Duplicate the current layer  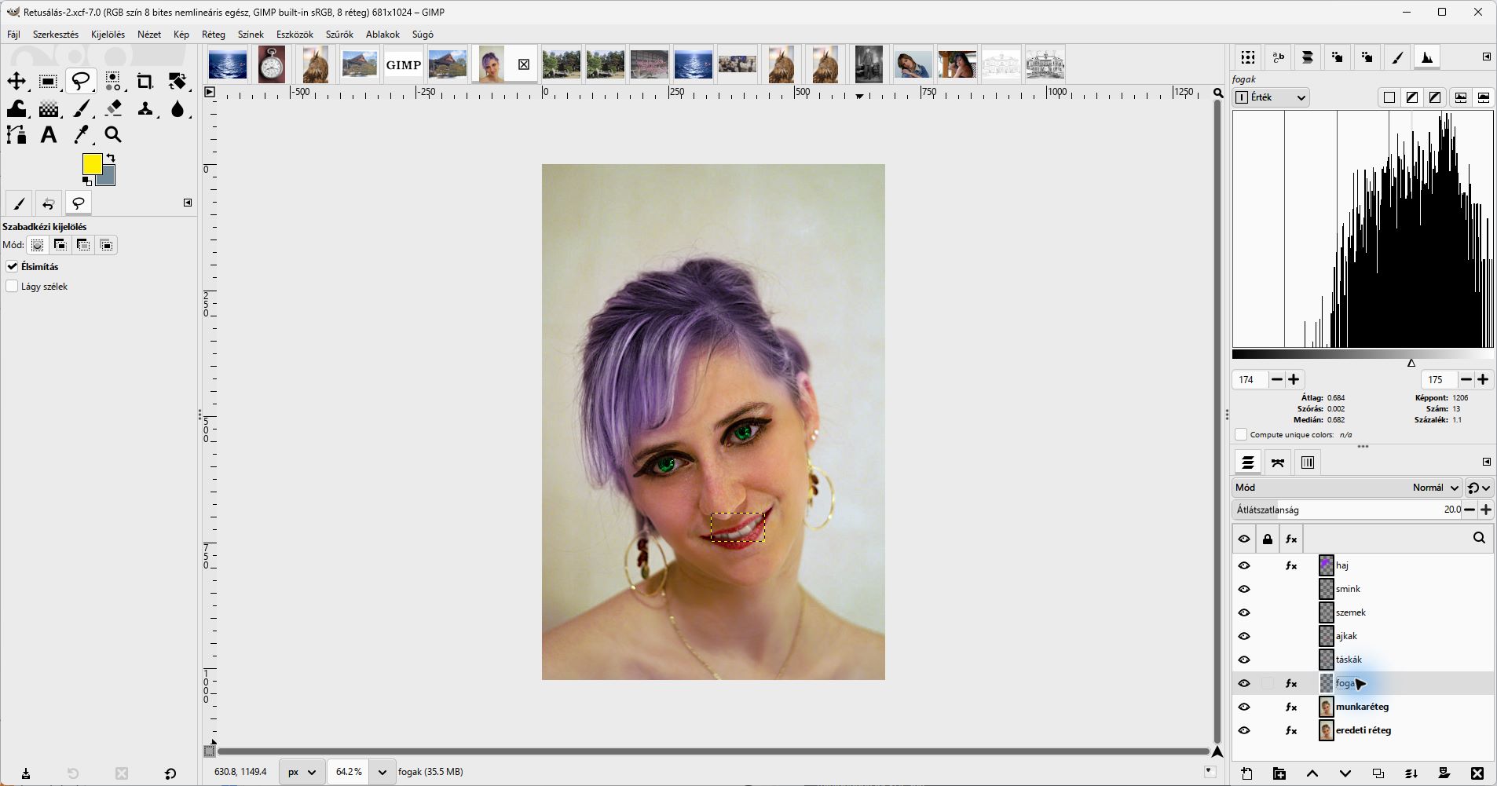coord(1378,773)
